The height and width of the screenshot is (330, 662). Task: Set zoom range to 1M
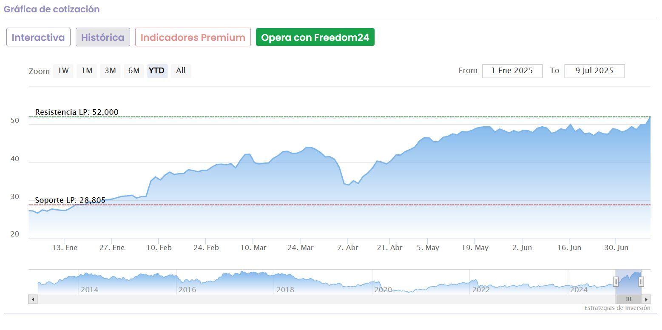pyautogui.click(x=87, y=71)
